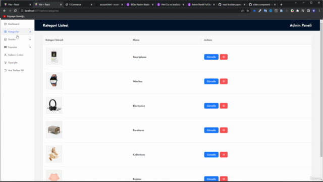Click the Kullanıcı Listesi user icon
Image resolution: width=323 pixels, height=182 pixels.
pyautogui.click(x=6, y=55)
